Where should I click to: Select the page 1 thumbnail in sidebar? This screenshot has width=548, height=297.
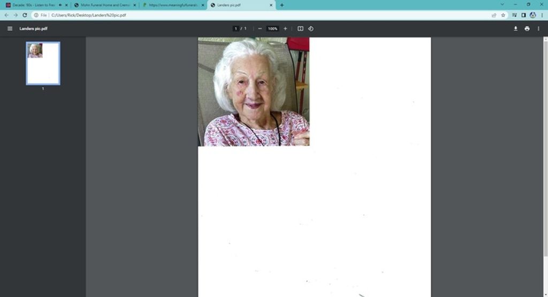43,63
